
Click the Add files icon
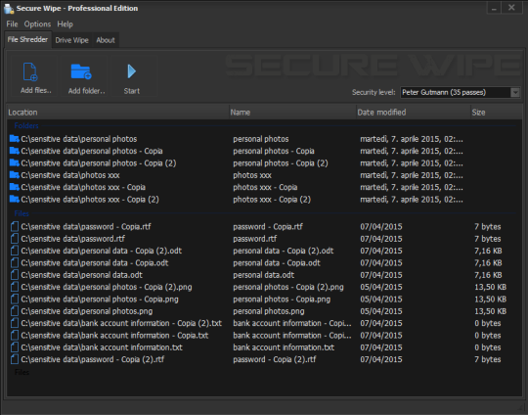coord(30,71)
